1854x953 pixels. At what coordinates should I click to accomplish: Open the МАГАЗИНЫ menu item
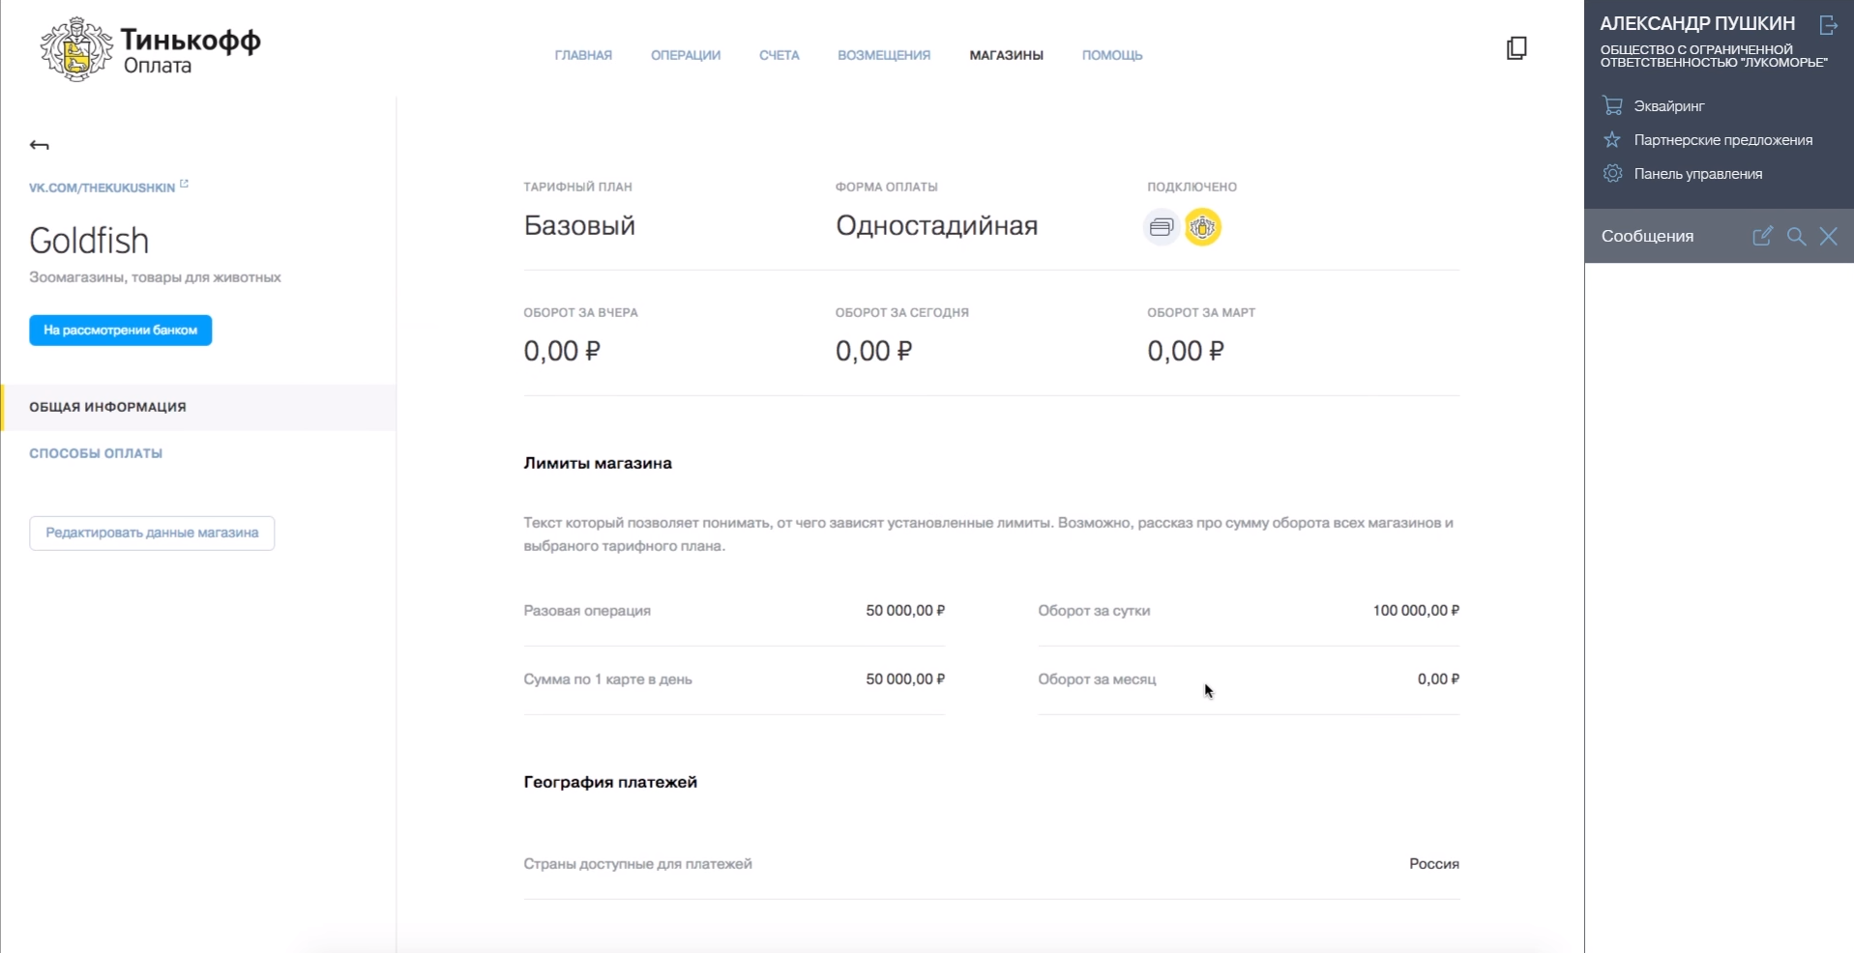tap(1007, 55)
